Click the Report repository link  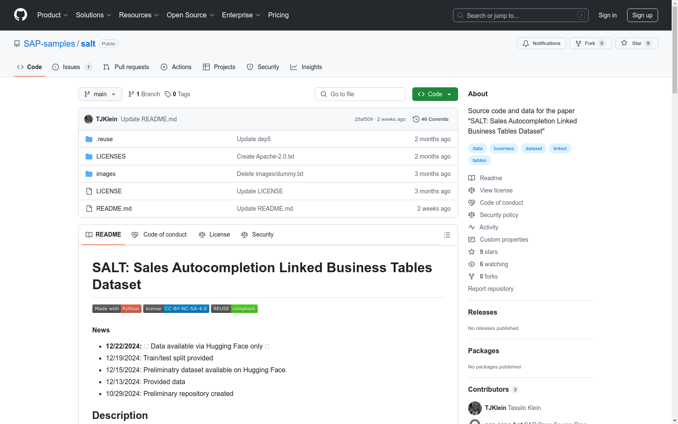coord(491,289)
